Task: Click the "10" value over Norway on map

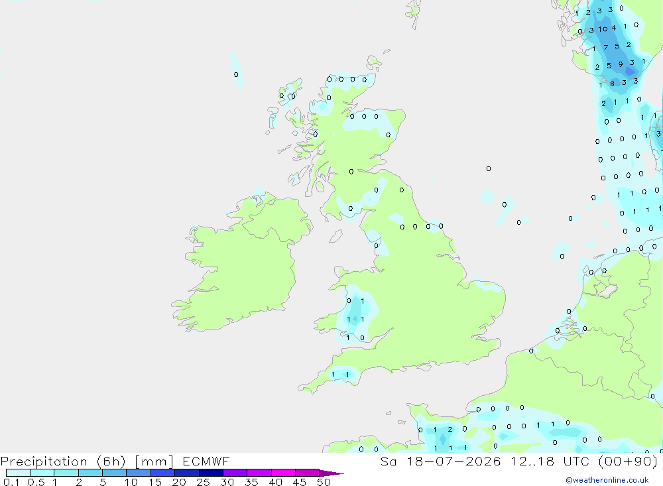Action: tap(603, 29)
